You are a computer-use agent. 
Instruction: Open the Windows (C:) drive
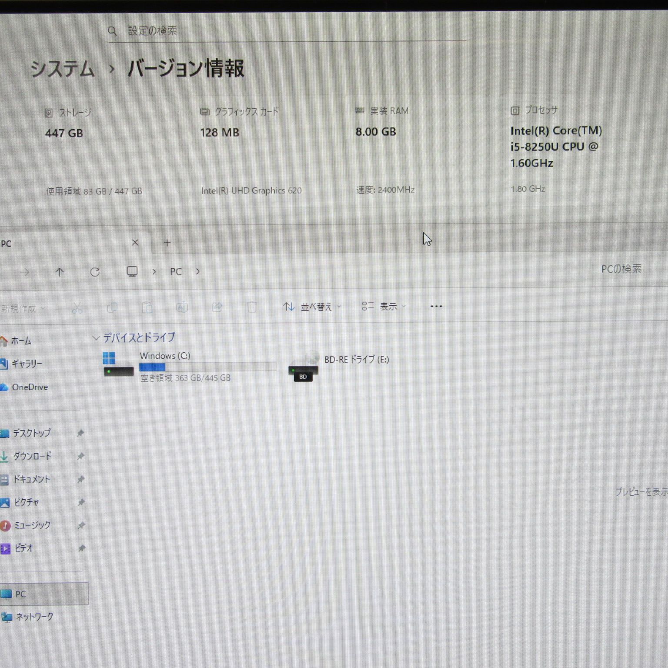pyautogui.click(x=164, y=366)
